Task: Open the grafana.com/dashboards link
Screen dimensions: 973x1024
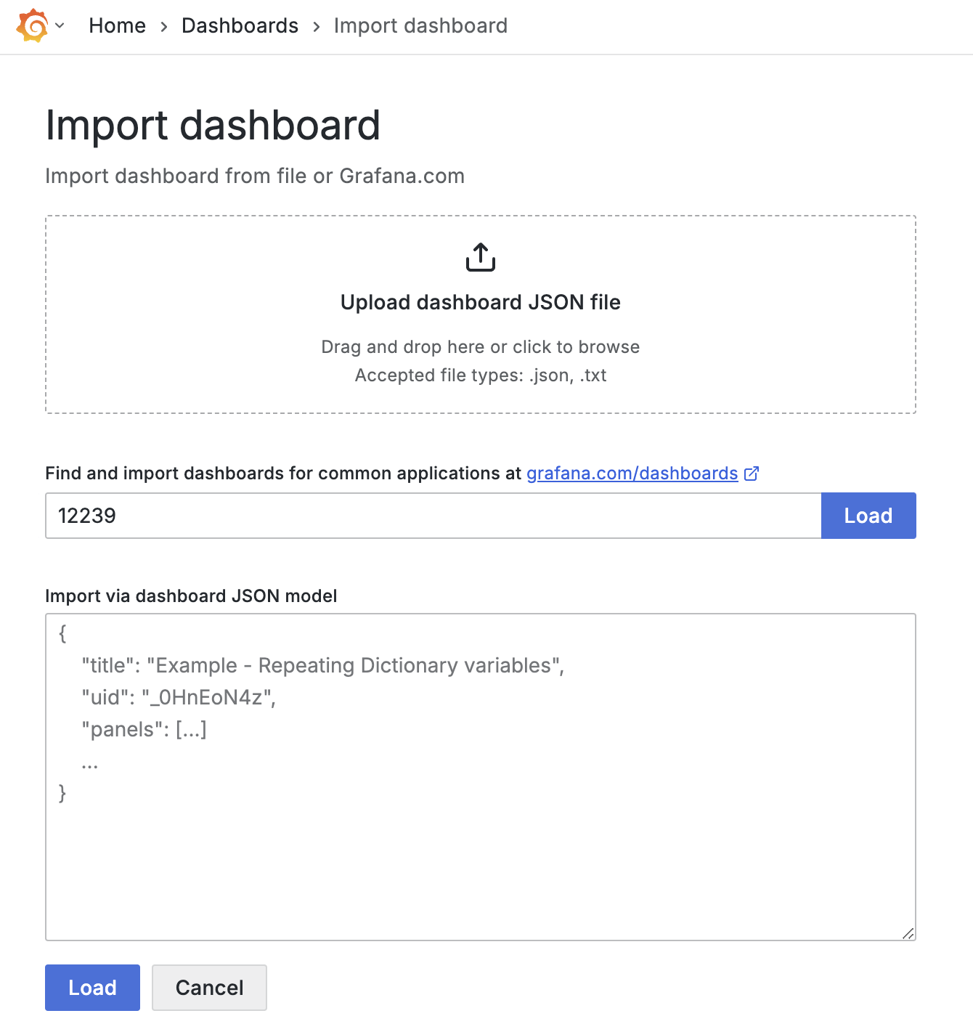Action: pos(632,474)
